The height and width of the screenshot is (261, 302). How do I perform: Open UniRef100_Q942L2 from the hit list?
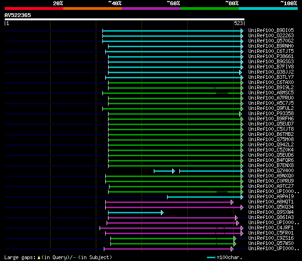[271, 145]
